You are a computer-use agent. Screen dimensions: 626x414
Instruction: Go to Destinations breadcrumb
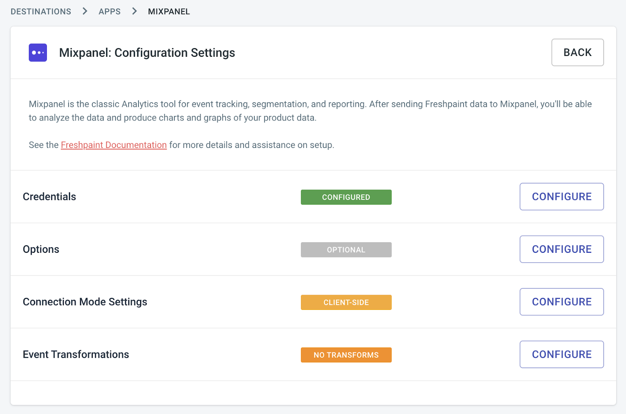pyautogui.click(x=41, y=12)
